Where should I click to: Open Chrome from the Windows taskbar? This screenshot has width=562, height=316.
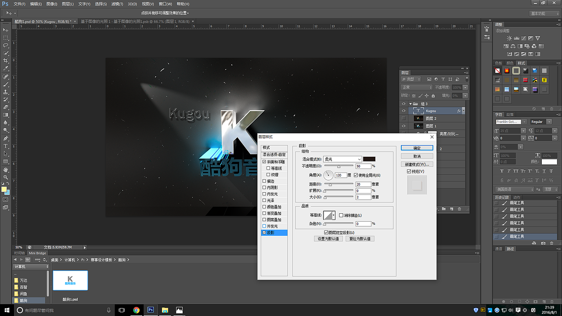tap(136, 310)
